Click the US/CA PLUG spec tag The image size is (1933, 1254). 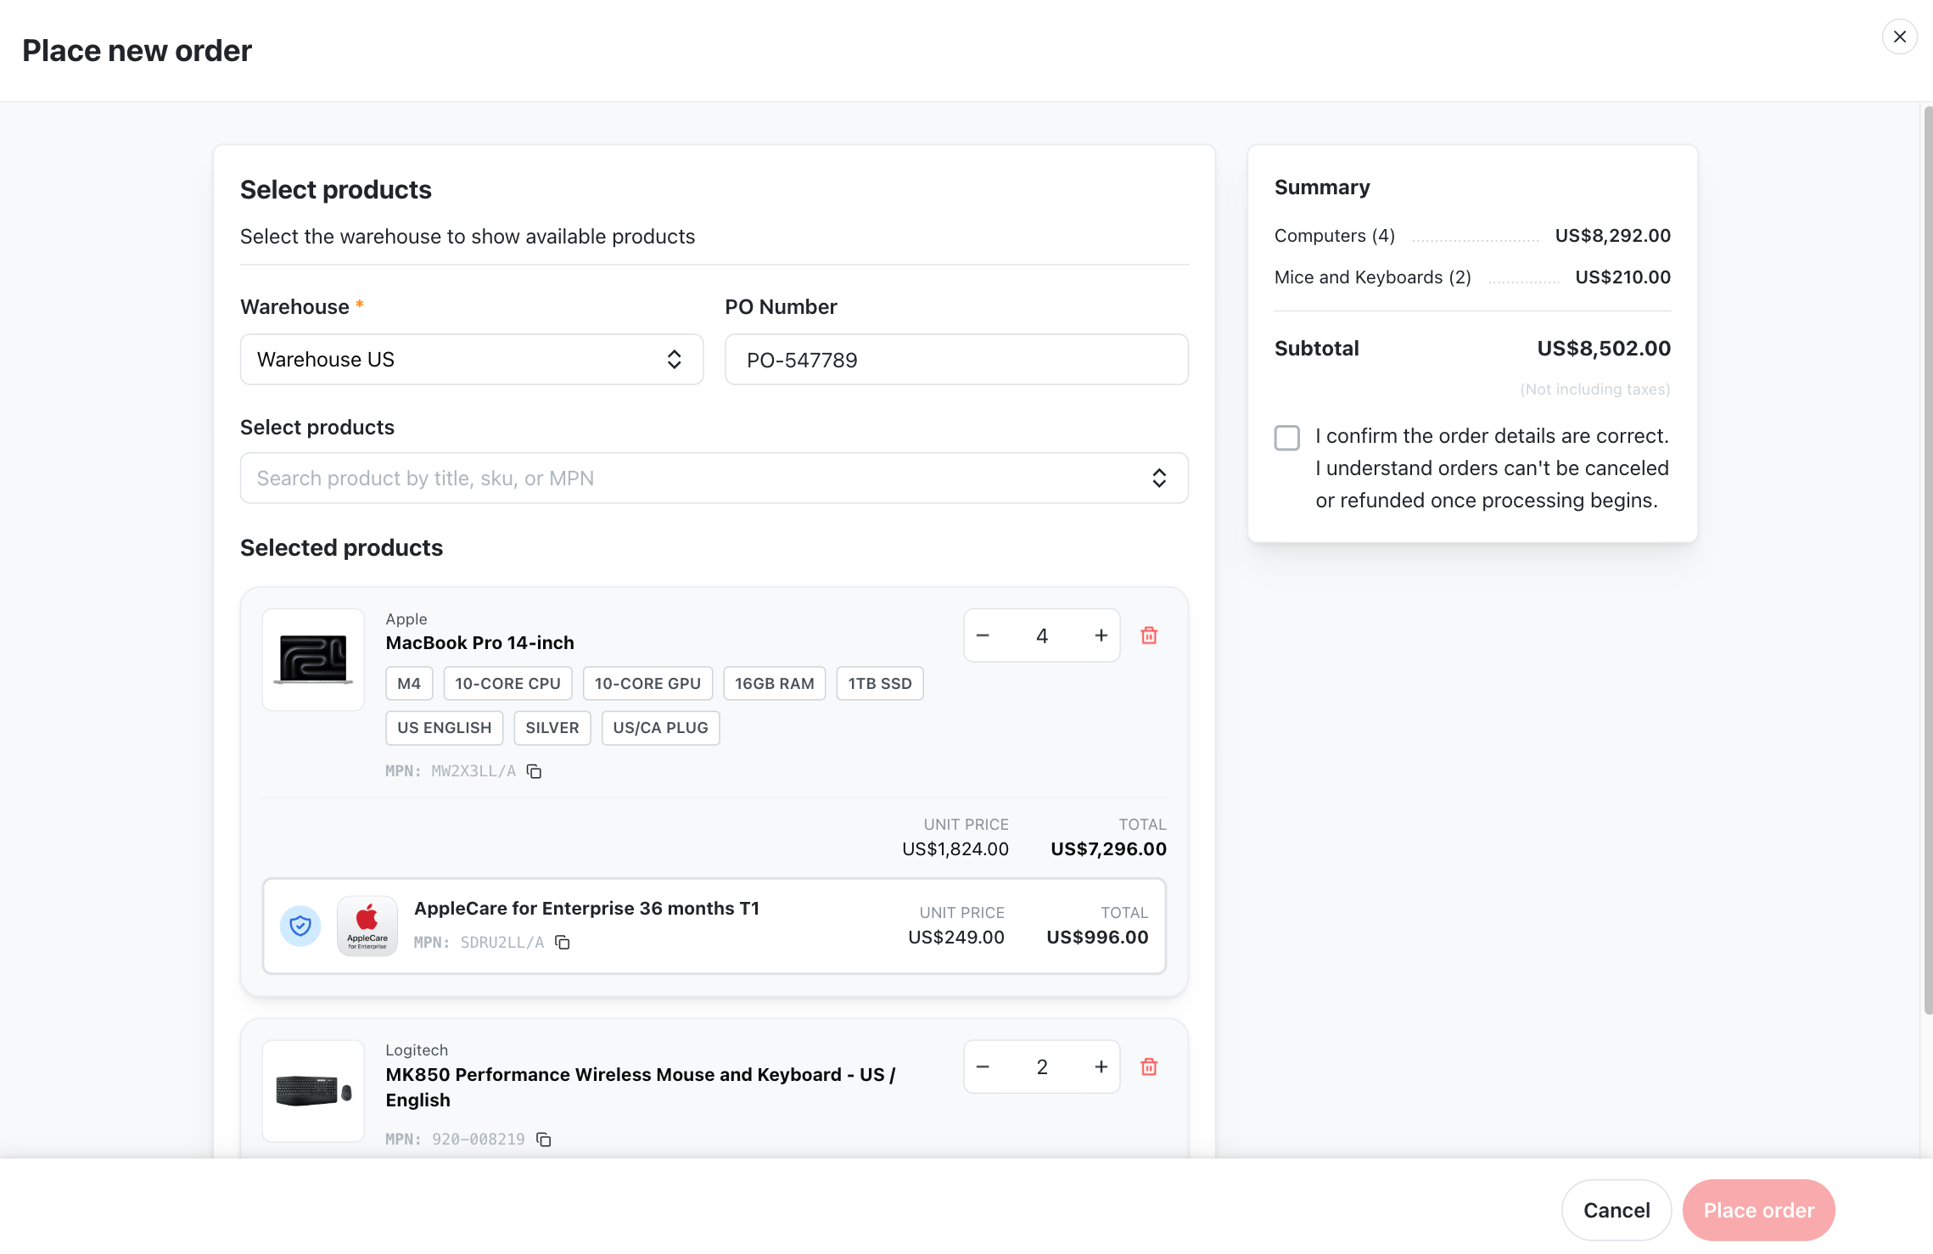[x=660, y=727]
